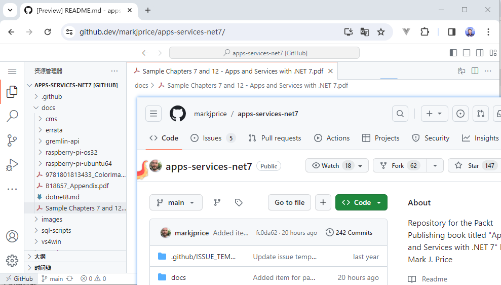
Task: Select the Sample Chapters PDF editor tab
Action: click(x=233, y=71)
